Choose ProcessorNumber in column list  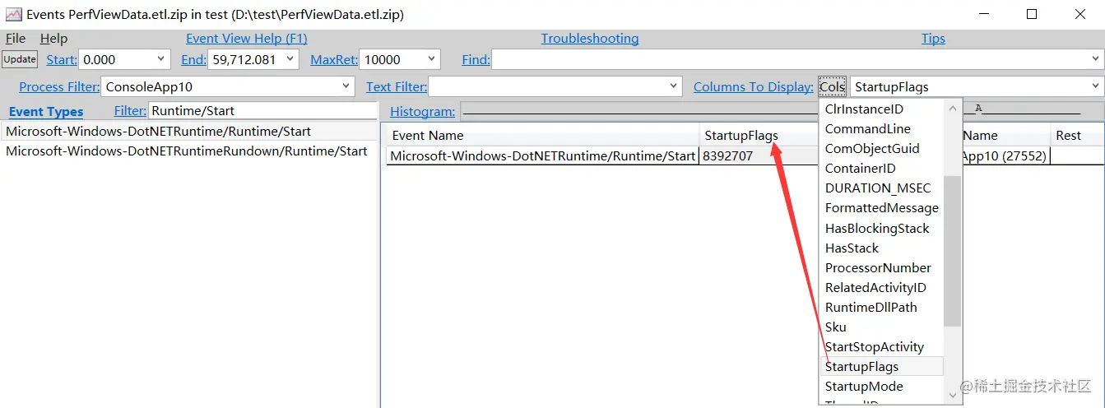point(881,268)
